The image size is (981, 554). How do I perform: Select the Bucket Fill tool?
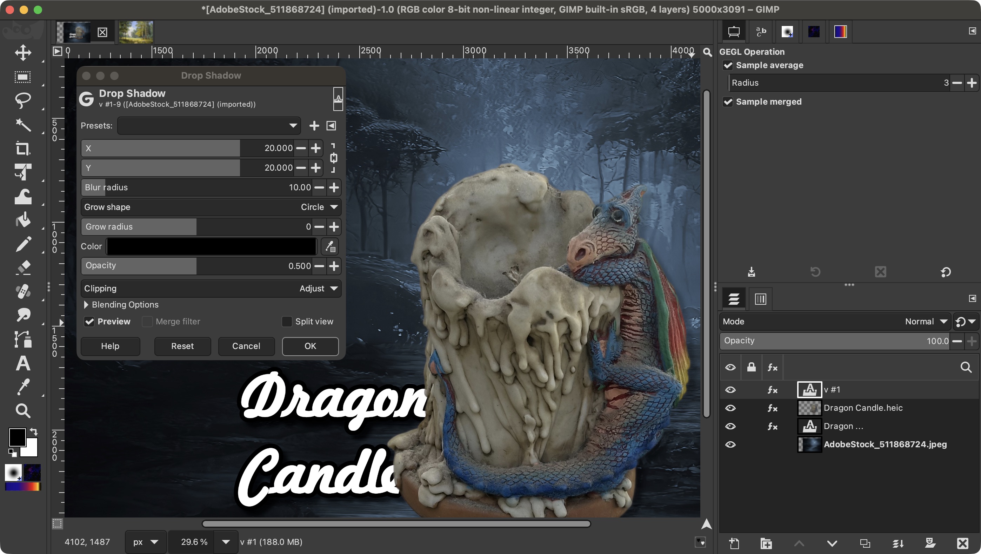tap(23, 220)
